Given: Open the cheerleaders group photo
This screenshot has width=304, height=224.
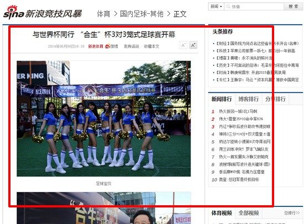Looking at the screenshot, I should 104,119.
